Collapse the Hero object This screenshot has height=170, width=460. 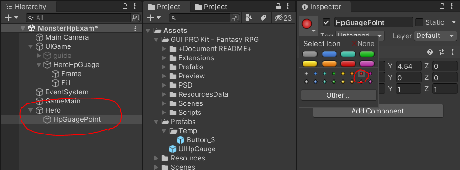tap(31, 110)
